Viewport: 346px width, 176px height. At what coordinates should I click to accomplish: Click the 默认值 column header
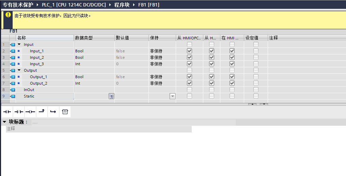pos(132,38)
